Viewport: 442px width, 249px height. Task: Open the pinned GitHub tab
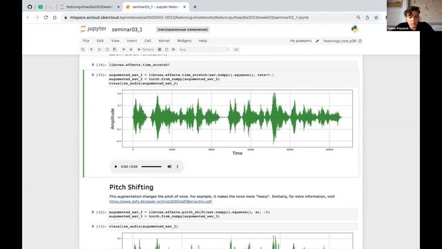tap(30, 7)
